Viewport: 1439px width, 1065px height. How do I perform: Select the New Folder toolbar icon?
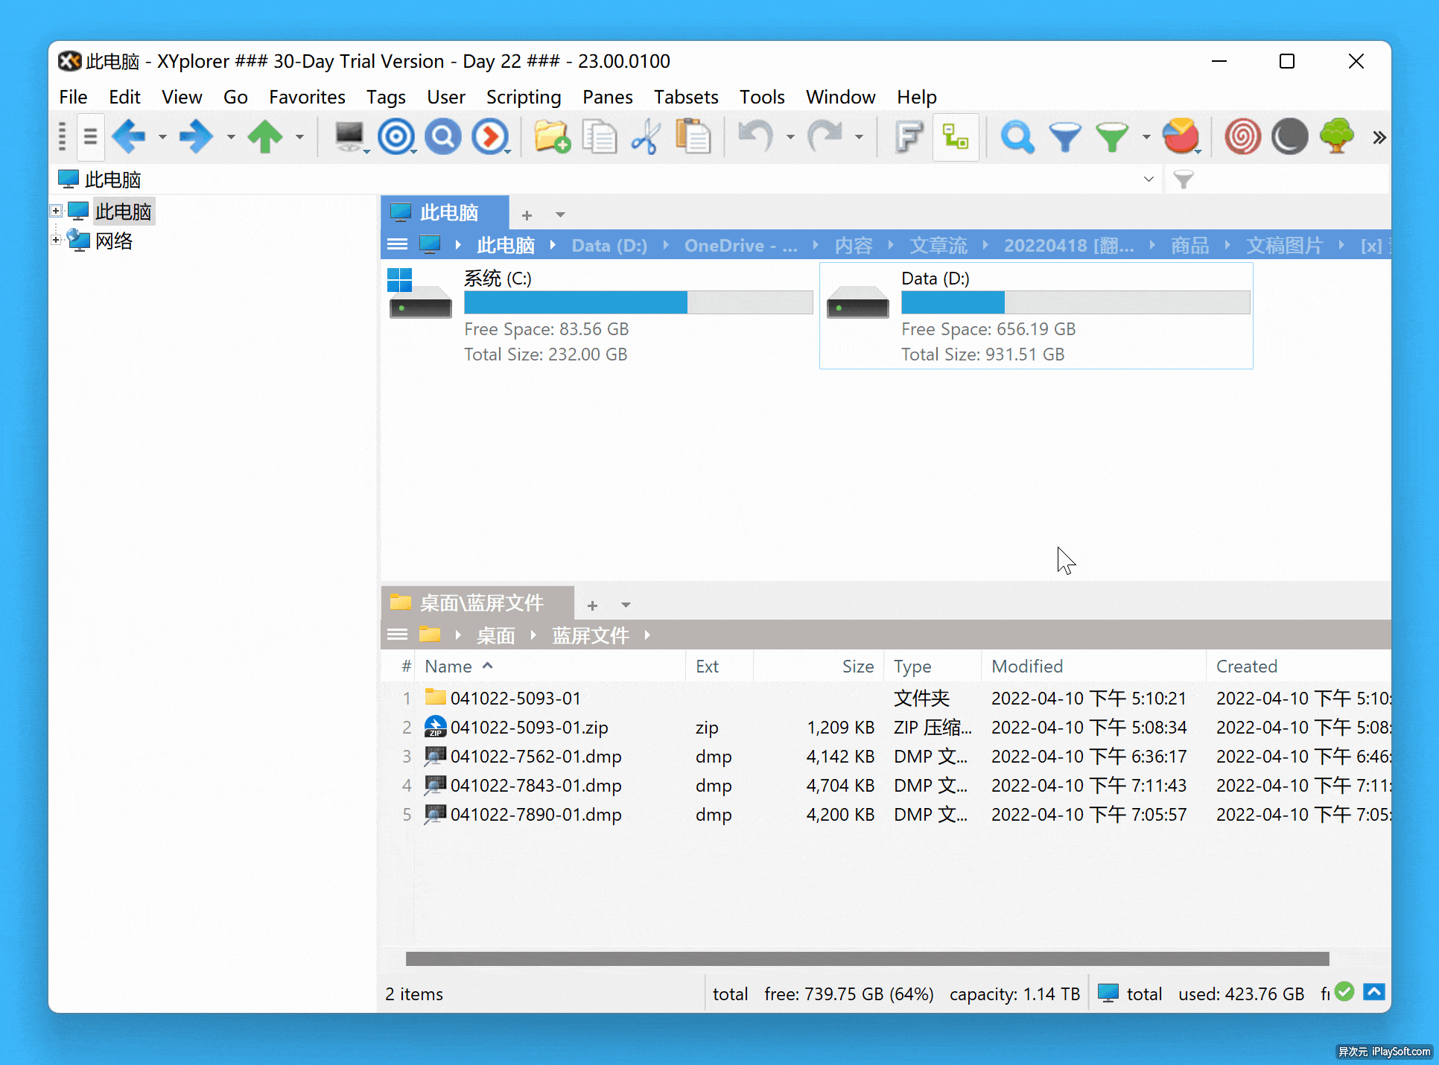551,137
